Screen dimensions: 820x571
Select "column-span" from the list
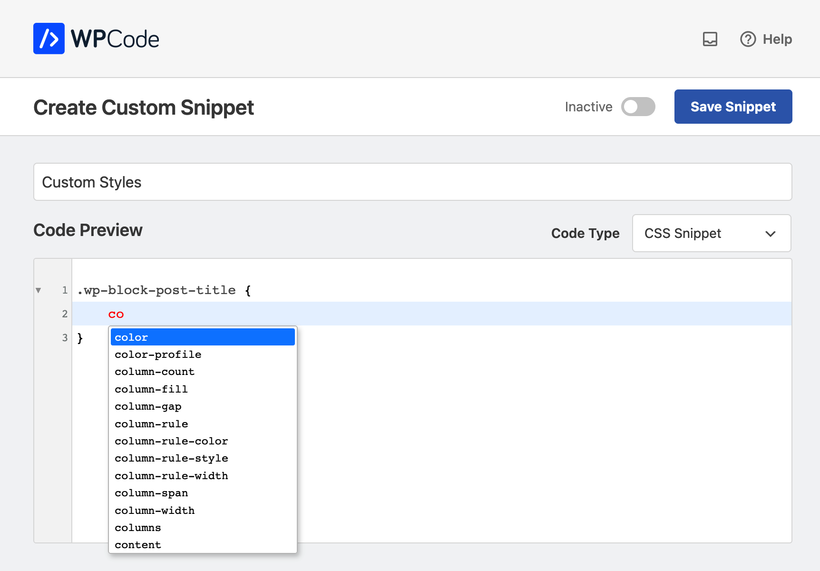(151, 493)
